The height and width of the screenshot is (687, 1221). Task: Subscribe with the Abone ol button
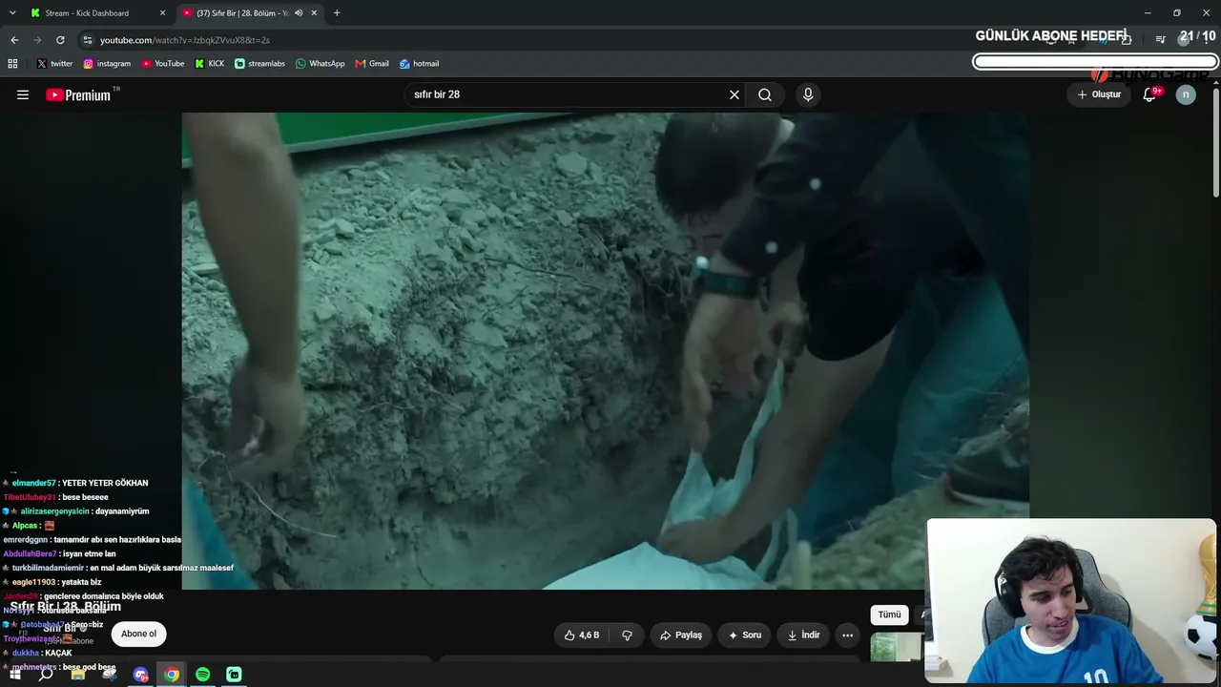coord(138,634)
